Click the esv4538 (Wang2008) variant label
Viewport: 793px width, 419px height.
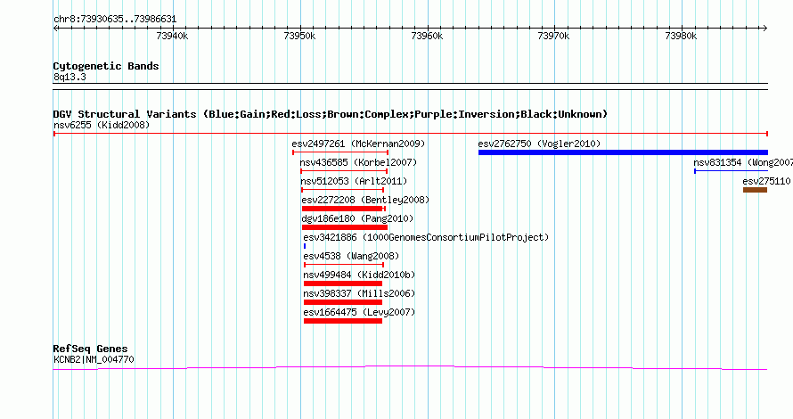click(351, 256)
